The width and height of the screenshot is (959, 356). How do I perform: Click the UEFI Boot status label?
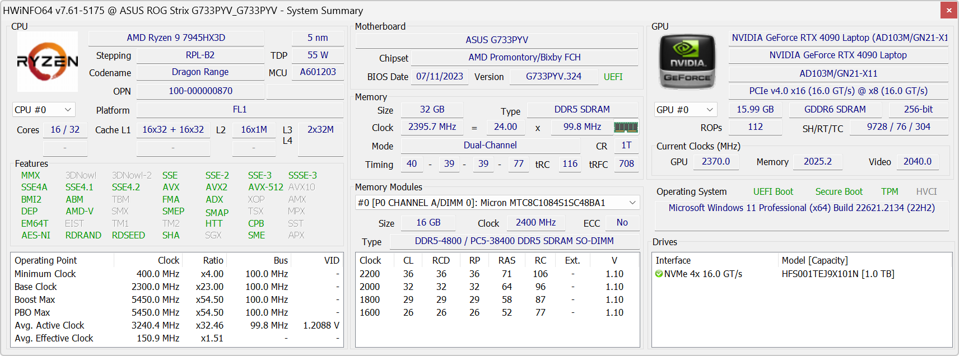[773, 191]
